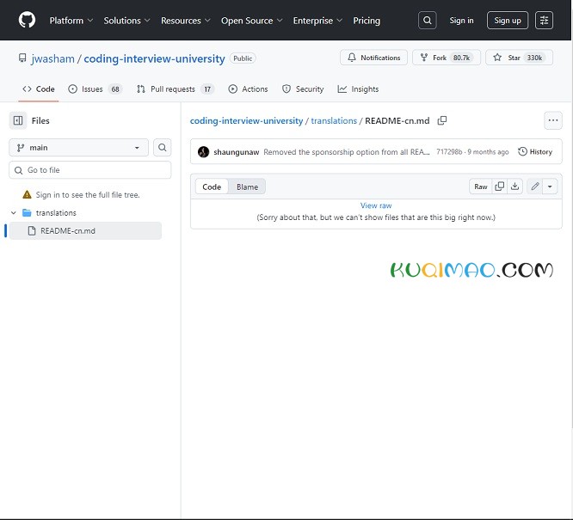Open the Pull requests tab
This screenshot has height=520, width=573.
click(x=176, y=89)
